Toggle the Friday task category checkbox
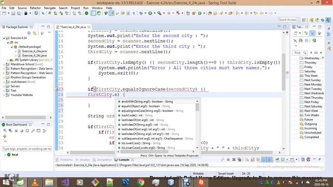 301,67
